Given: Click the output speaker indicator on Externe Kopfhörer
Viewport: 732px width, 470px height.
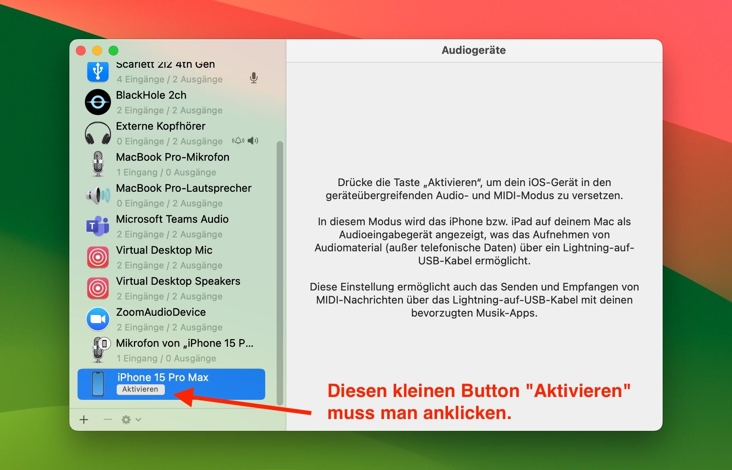Looking at the screenshot, I should click(253, 141).
